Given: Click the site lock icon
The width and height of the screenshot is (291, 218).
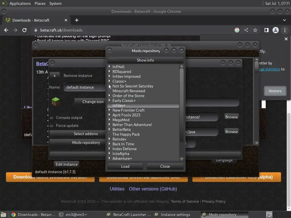Looking at the screenshot, I should [36, 30].
